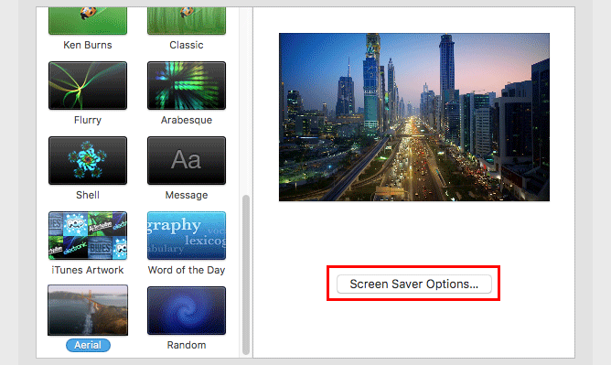
Task: Pick the Shell screen saver thumbnail
Action: click(x=88, y=160)
